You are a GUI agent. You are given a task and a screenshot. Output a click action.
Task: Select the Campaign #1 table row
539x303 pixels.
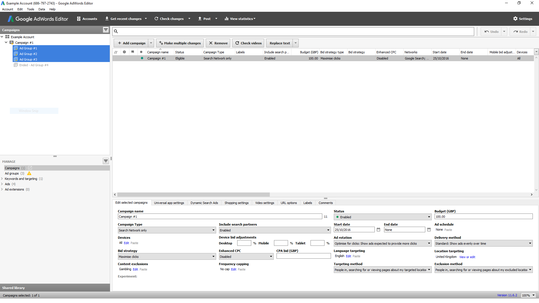[x=323, y=58]
